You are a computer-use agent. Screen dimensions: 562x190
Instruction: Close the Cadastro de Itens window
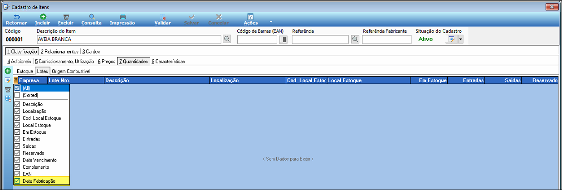tap(551, 7)
